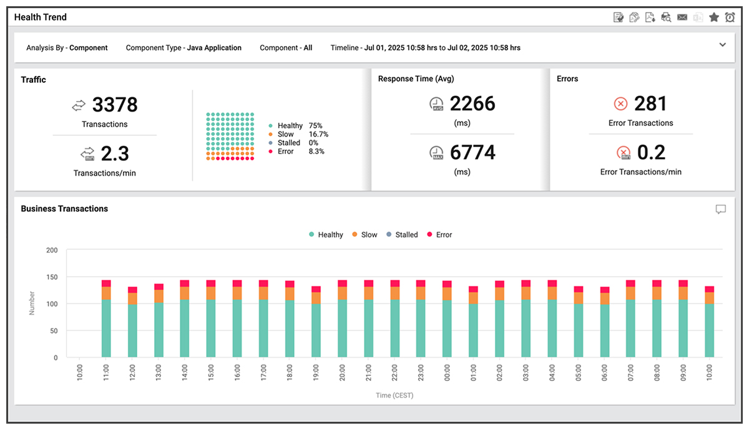The image size is (749, 430).
Task: Email the report via envelope icon
Action: tap(682, 17)
